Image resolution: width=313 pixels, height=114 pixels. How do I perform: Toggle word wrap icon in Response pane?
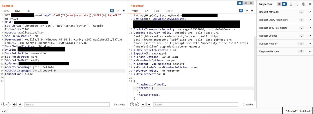click(241, 11)
